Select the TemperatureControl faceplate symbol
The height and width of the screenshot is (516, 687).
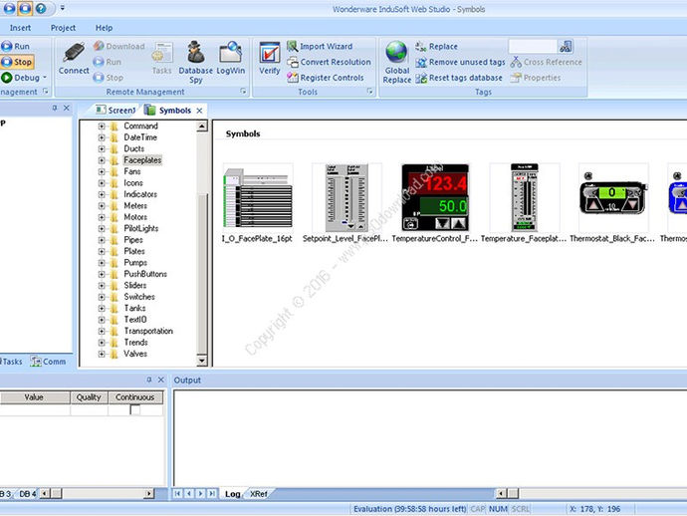435,203
